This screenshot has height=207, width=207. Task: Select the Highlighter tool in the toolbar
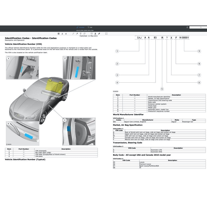[77, 34]
